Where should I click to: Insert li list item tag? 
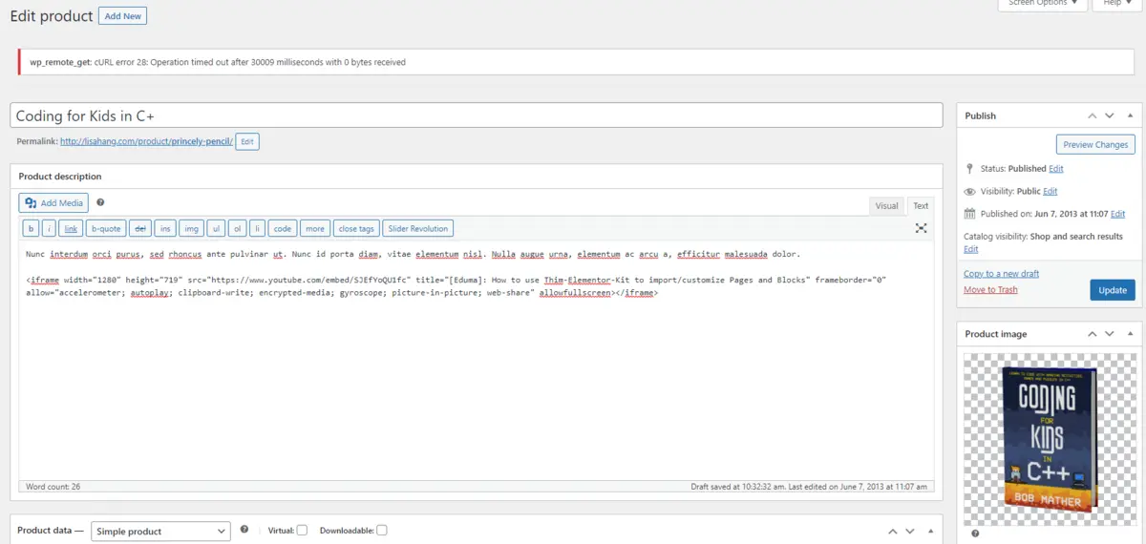(x=258, y=229)
